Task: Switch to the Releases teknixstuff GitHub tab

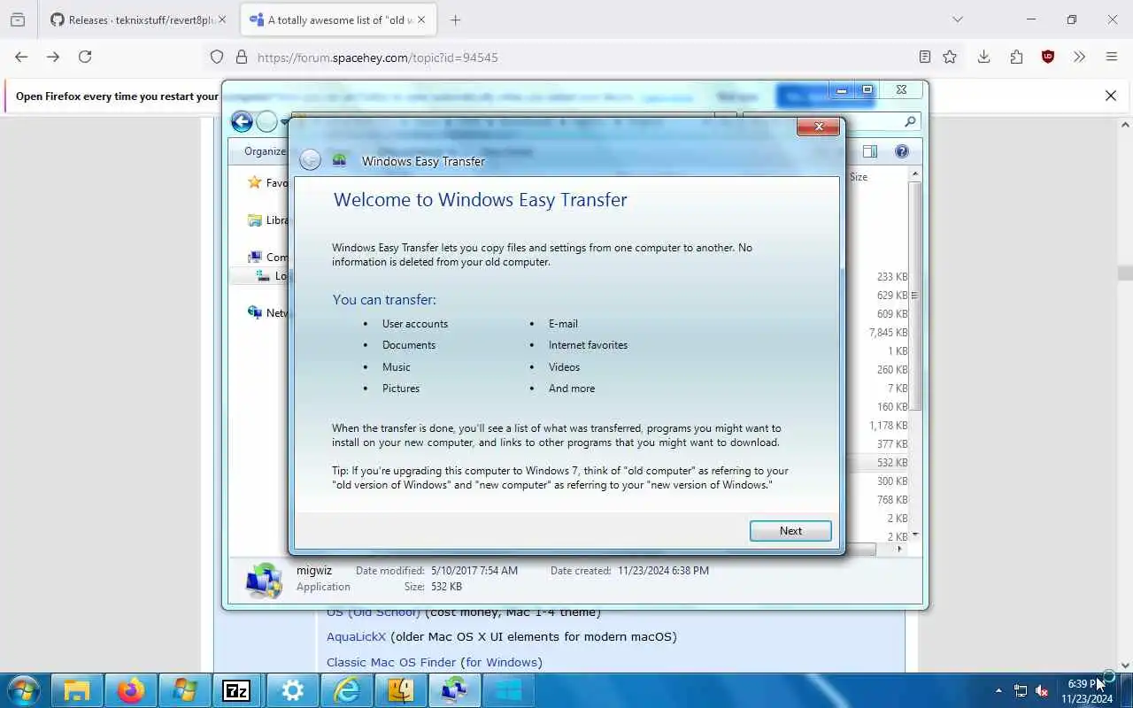Action: tap(138, 19)
